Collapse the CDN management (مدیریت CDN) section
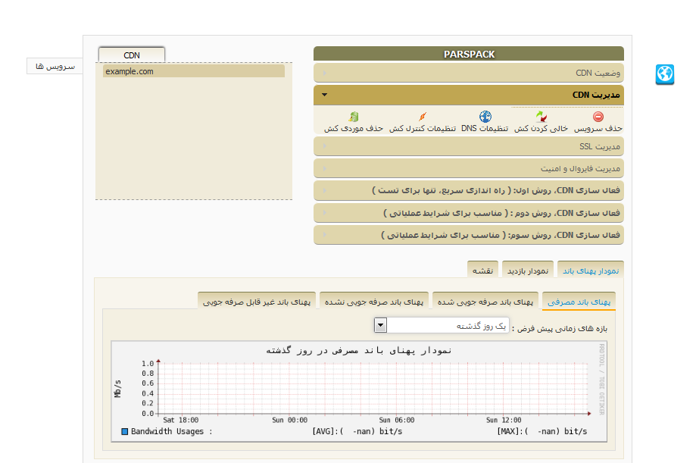This screenshot has width=696, height=463. pos(468,95)
